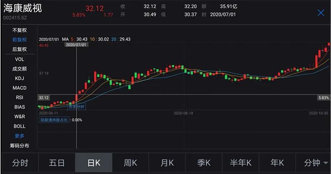Switch to the 五日 tab
The image size is (331, 174).
click(x=57, y=163)
